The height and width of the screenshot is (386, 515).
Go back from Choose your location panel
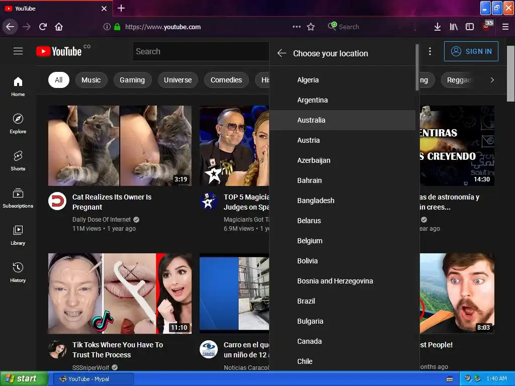tap(282, 53)
